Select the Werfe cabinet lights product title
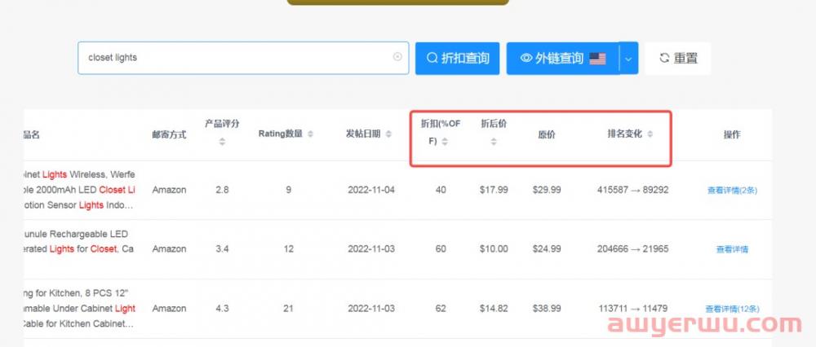816x347 pixels. coord(79,190)
